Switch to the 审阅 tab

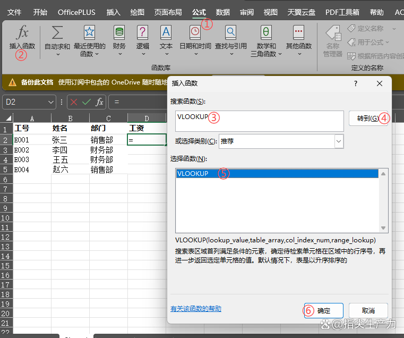click(x=247, y=12)
